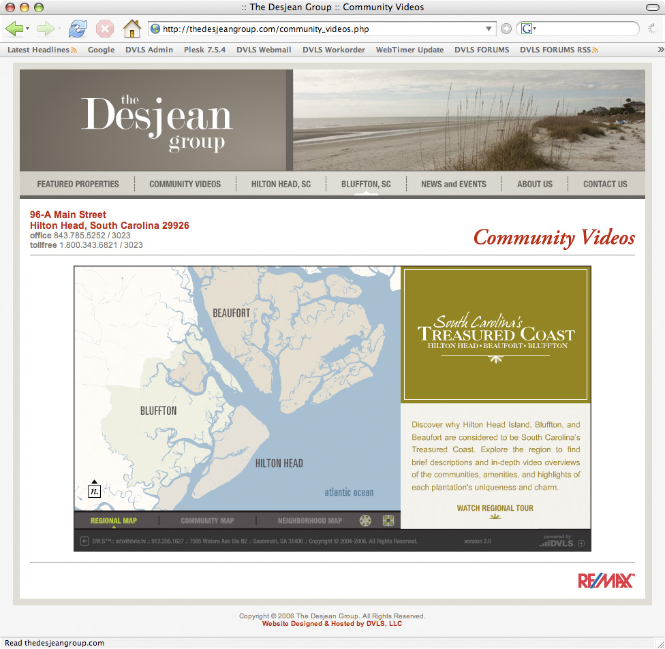The height and width of the screenshot is (649, 665).
Task: Expand bookmarks toolbar overflow chevron
Action: point(660,50)
